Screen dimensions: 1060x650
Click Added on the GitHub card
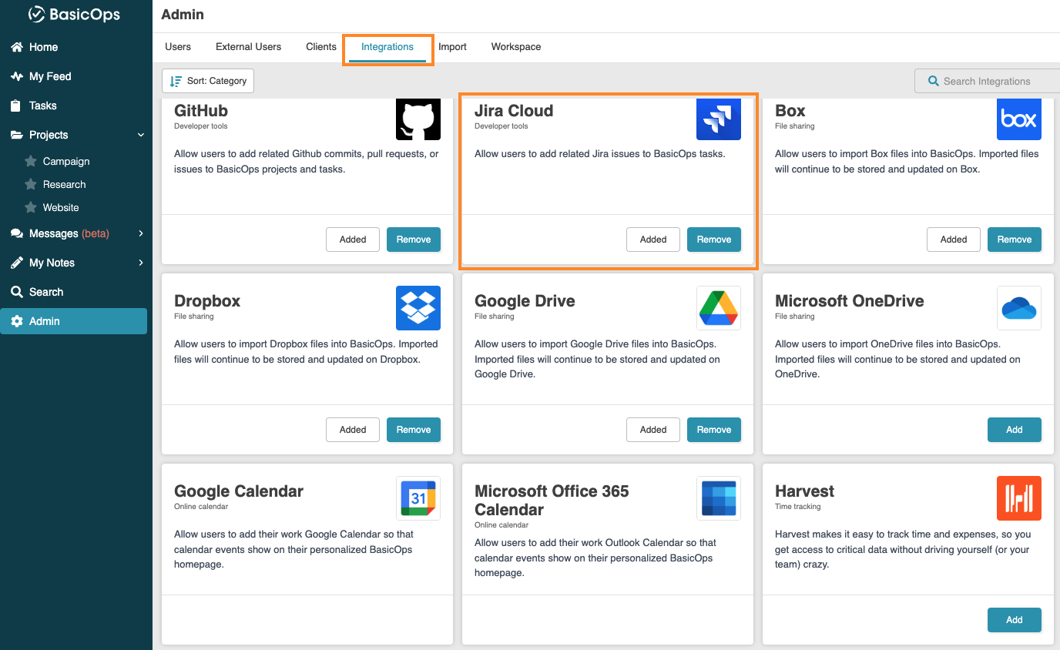pyautogui.click(x=353, y=240)
